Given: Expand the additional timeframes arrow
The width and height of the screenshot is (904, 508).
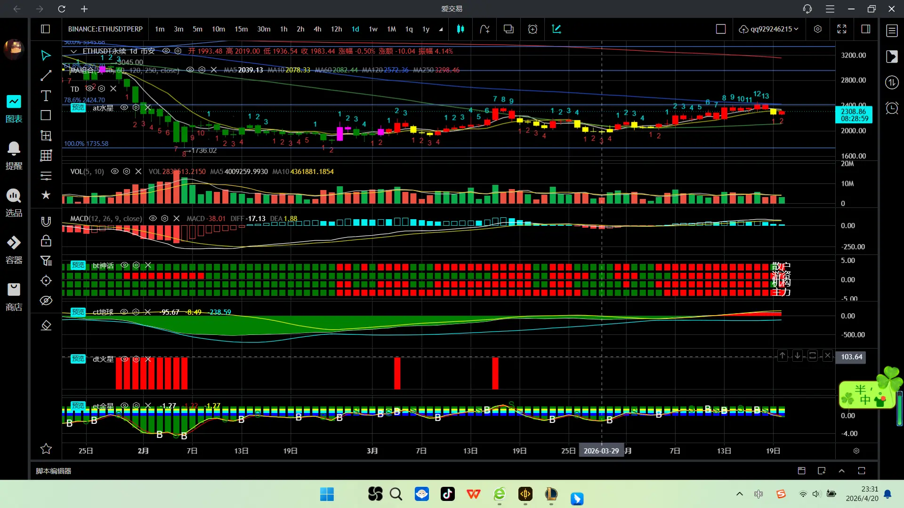Looking at the screenshot, I should (441, 29).
